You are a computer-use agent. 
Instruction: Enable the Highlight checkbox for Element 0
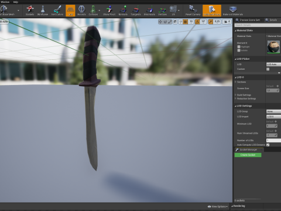pyautogui.click(x=239, y=47)
